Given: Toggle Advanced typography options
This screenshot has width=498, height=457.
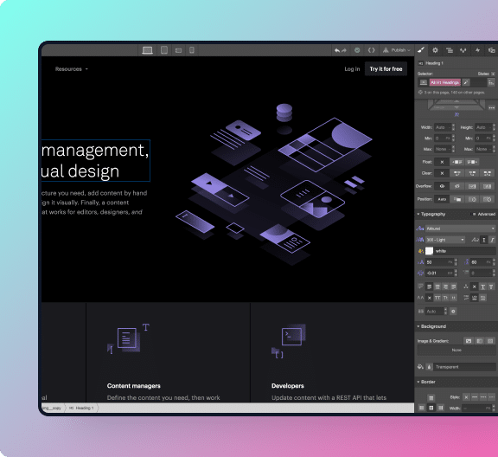Looking at the screenshot, I should click(x=484, y=214).
